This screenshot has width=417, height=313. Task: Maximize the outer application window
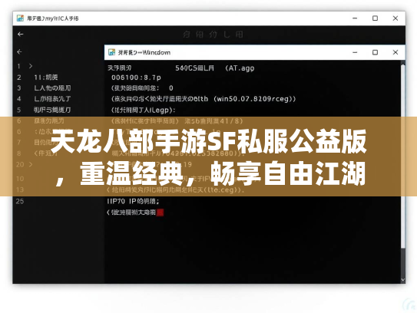point(375,18)
